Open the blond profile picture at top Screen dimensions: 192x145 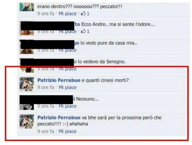click(27, 7)
